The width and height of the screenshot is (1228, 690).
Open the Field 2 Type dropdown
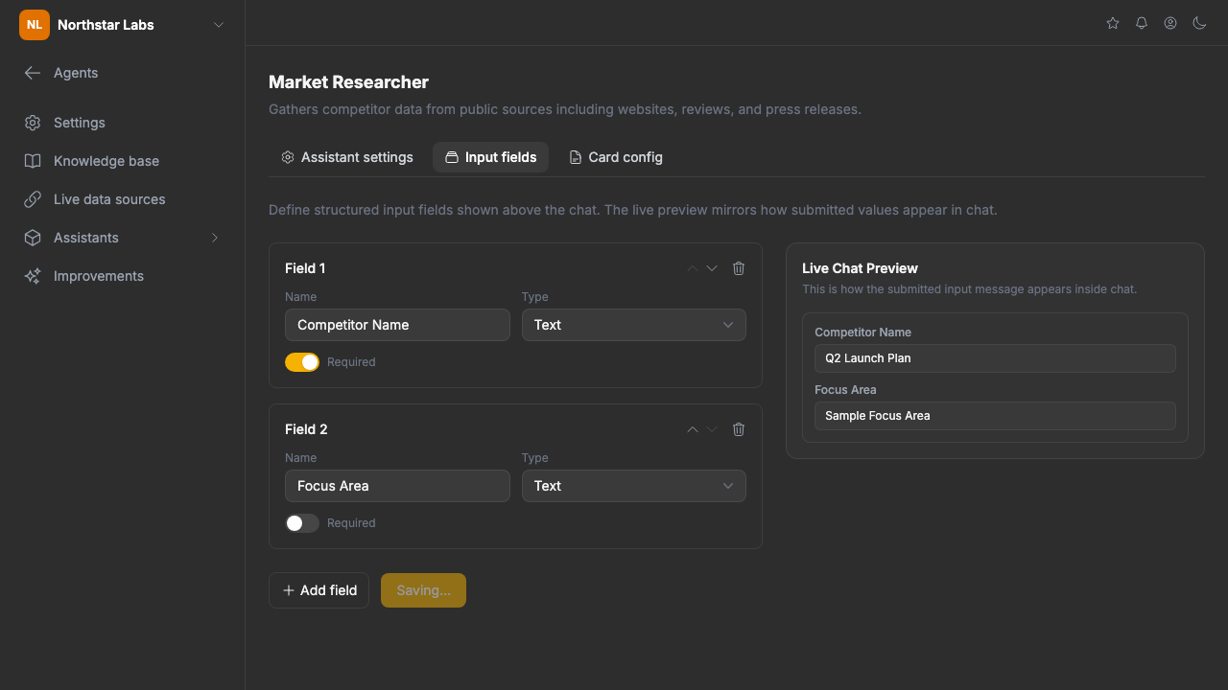pos(634,486)
